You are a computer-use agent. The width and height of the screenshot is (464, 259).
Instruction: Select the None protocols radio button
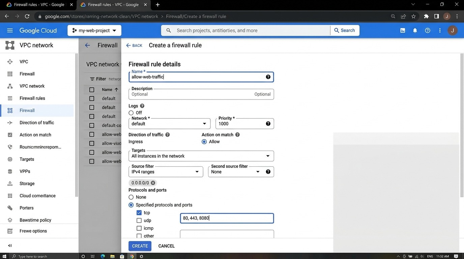click(131, 197)
